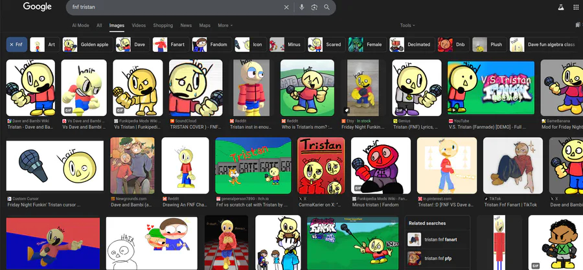Image resolution: width=583 pixels, height=270 pixels.
Task: Apply the Female filter chip
Action: [368, 45]
